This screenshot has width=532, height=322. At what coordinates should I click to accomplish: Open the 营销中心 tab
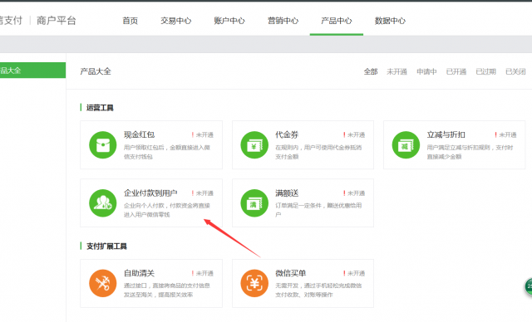point(283,21)
